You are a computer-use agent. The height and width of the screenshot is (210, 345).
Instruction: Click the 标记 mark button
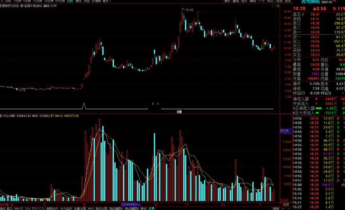pyautogui.click(x=270, y=1)
